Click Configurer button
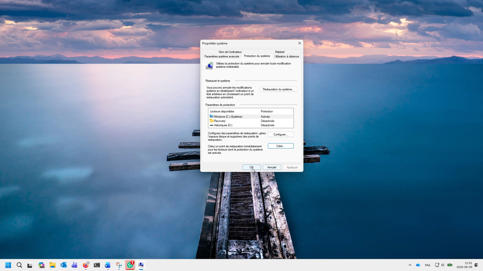 tap(281, 134)
